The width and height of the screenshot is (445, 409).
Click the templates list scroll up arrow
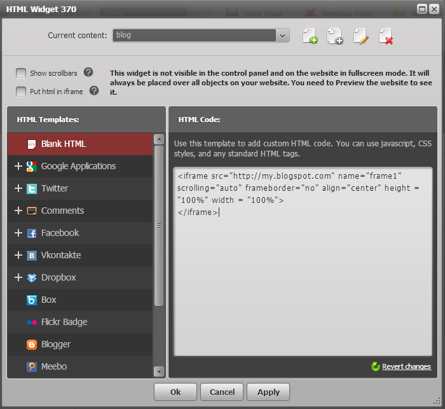pyautogui.click(x=159, y=139)
